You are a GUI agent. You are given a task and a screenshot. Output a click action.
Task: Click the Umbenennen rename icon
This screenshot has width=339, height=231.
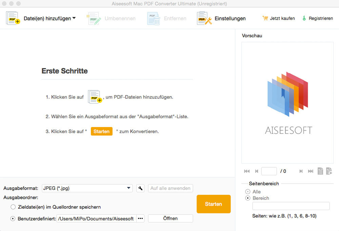click(x=94, y=19)
